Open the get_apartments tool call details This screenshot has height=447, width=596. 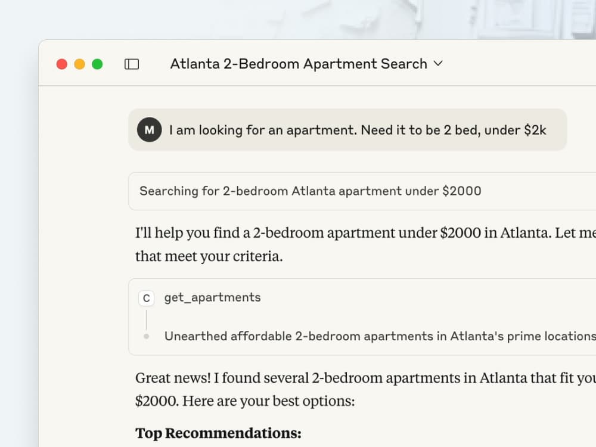(212, 297)
